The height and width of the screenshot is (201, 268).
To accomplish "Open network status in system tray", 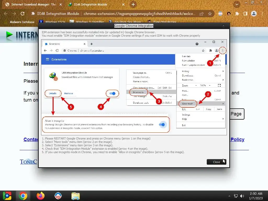I will (x=236, y=196).
